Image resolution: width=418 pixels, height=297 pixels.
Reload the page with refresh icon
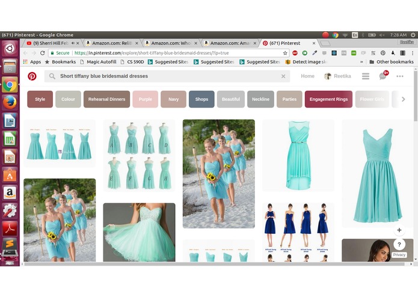point(42,53)
